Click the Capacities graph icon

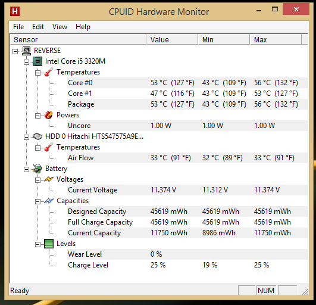tap(49, 201)
